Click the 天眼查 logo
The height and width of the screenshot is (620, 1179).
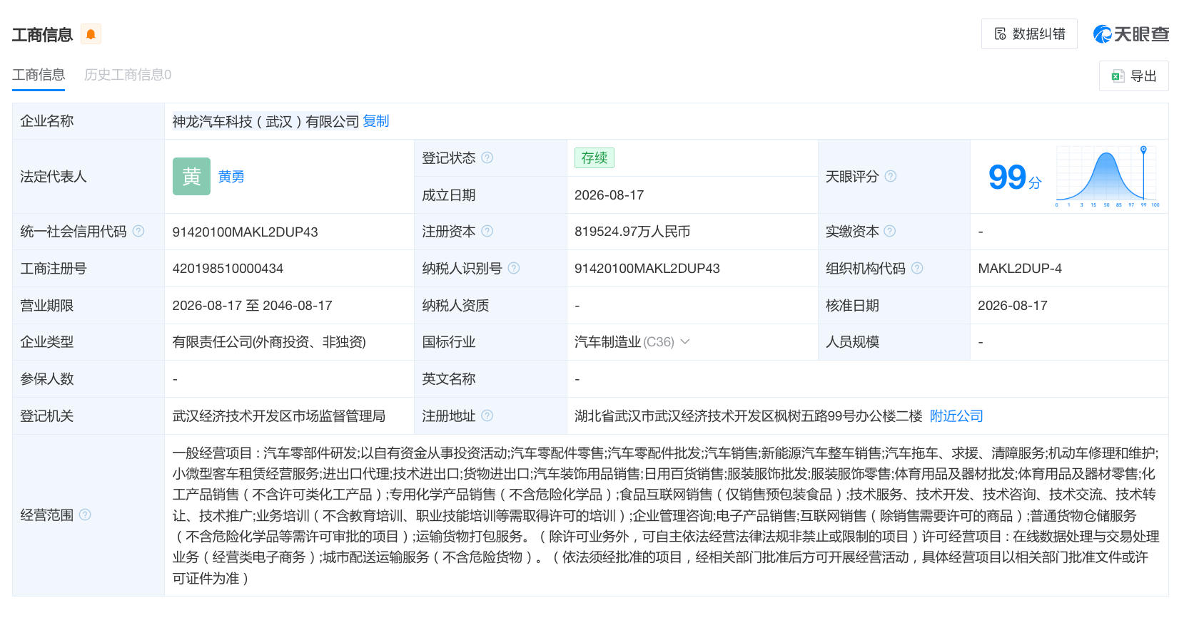pos(1131,34)
